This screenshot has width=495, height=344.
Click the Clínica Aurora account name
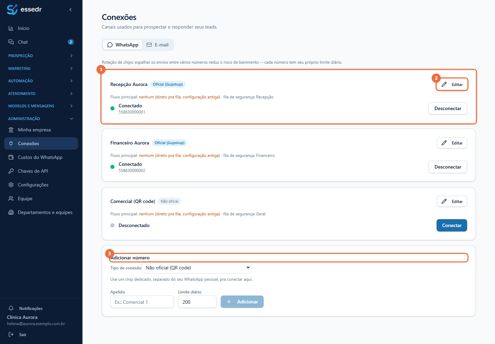[22, 317]
